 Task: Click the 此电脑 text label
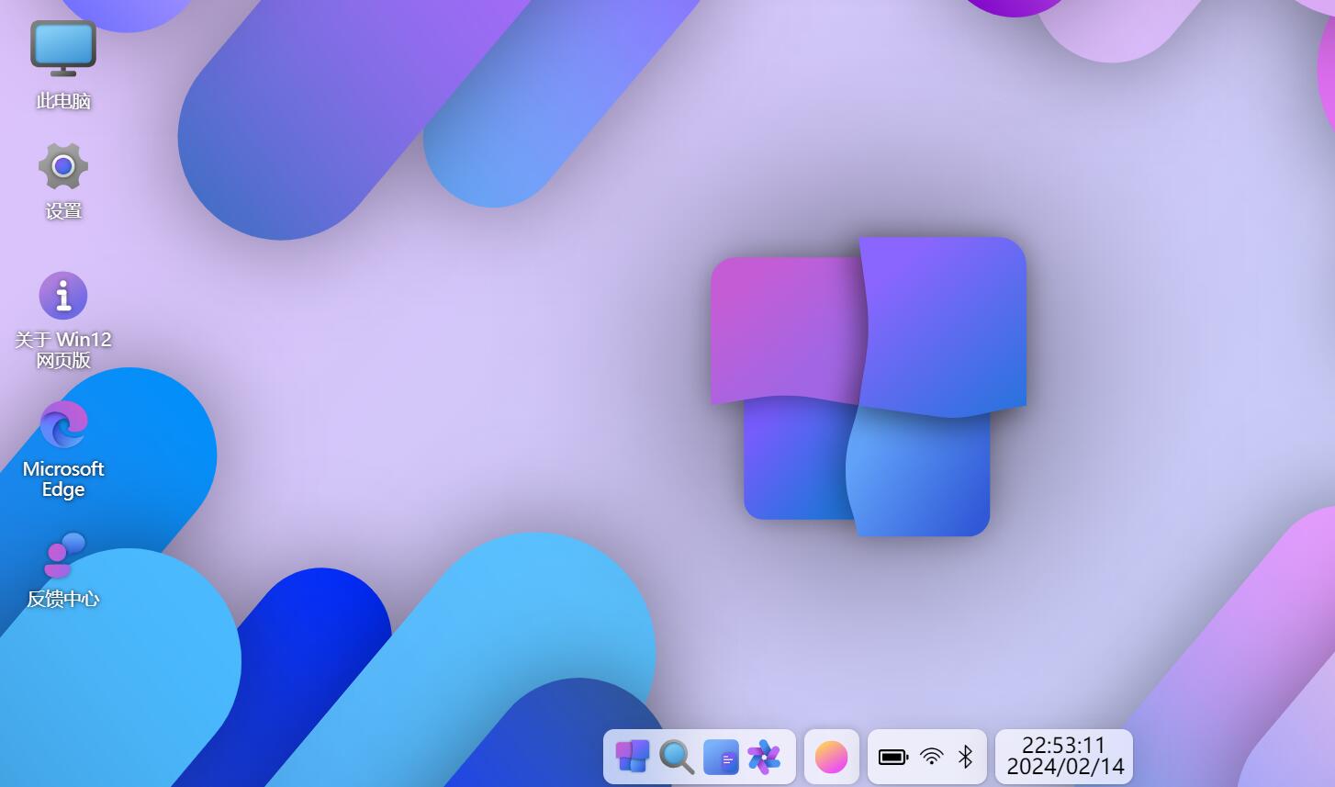pos(63,101)
